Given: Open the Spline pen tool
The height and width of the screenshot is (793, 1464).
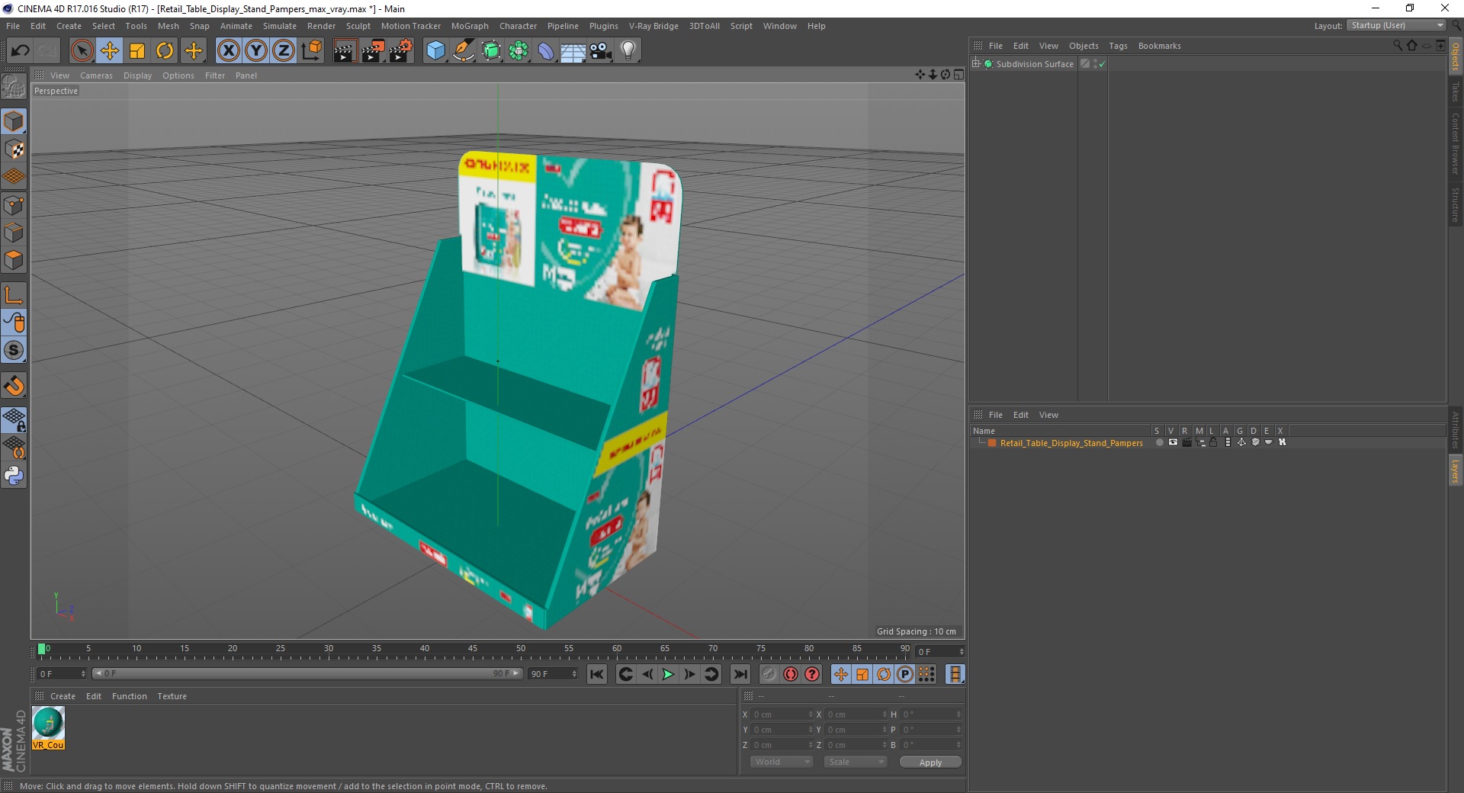Looking at the screenshot, I should coord(463,51).
